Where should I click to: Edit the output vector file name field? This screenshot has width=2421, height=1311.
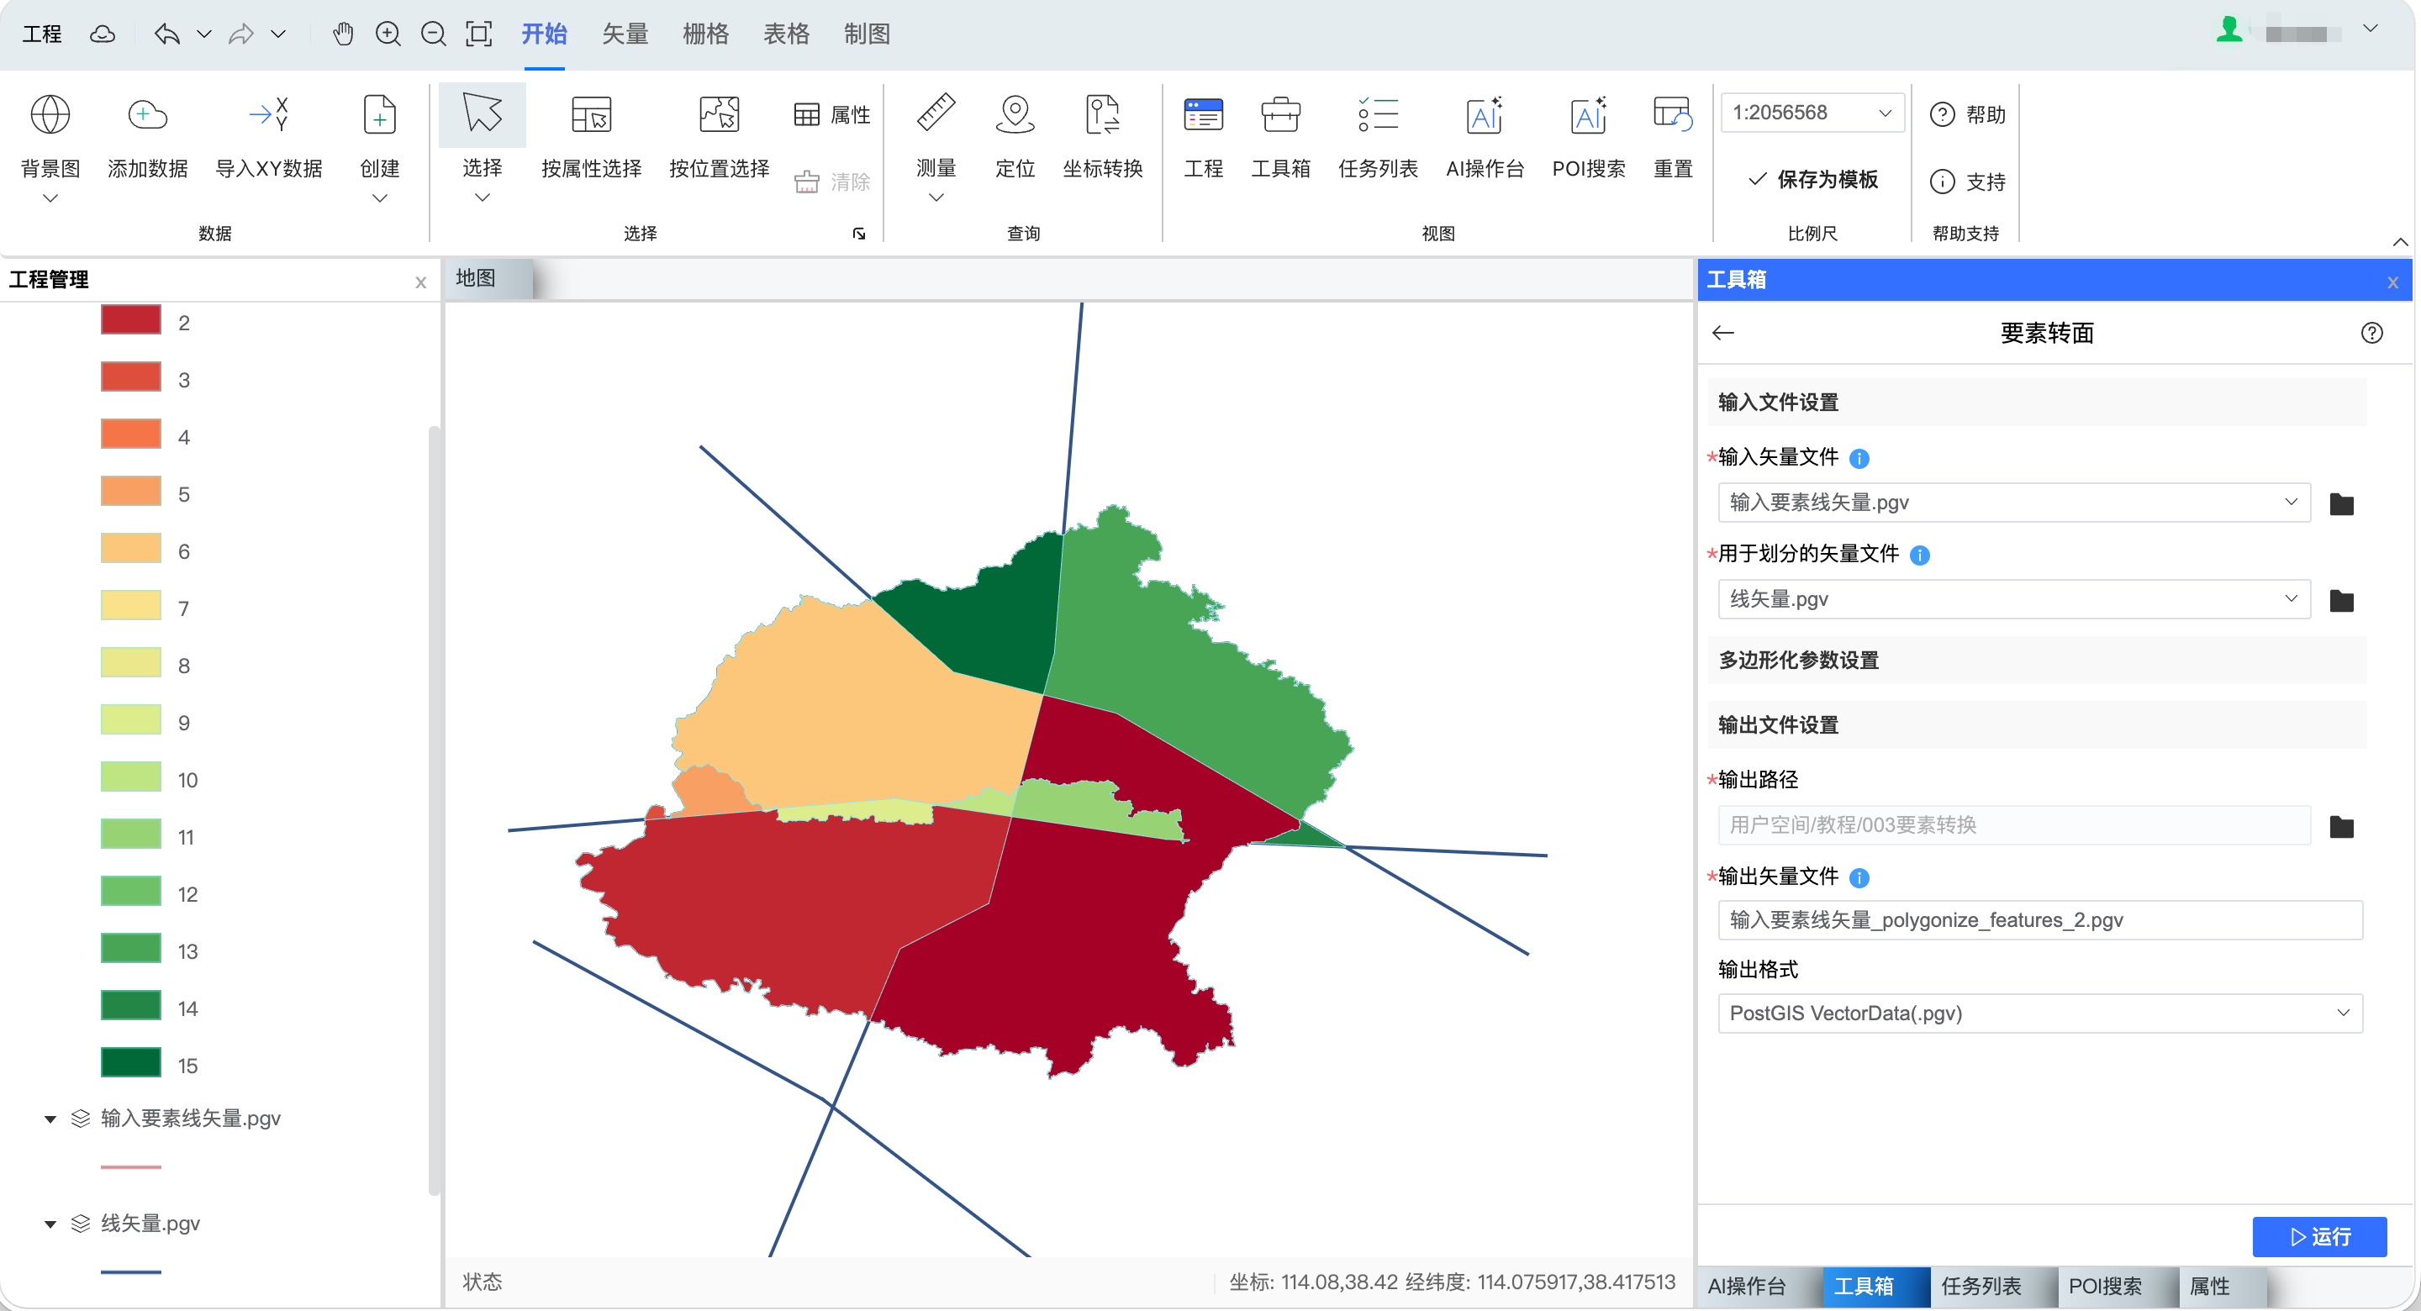2039,920
